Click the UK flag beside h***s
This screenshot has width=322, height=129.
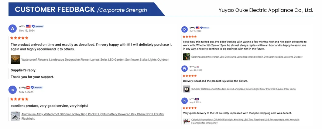197,99
